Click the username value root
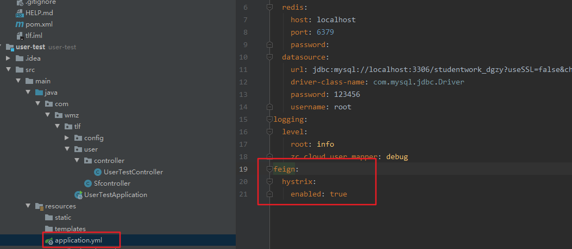Image resolution: width=572 pixels, height=249 pixels. [x=343, y=107]
